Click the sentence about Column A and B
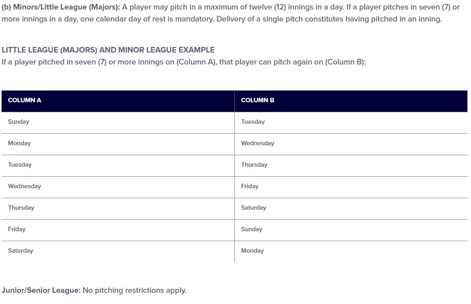The width and height of the screenshot is (471, 304). pos(184,62)
